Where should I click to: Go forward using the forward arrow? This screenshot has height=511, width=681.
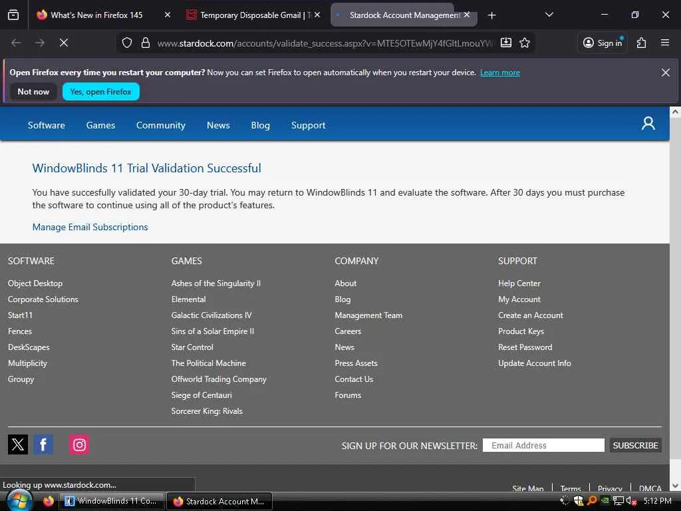[40, 43]
